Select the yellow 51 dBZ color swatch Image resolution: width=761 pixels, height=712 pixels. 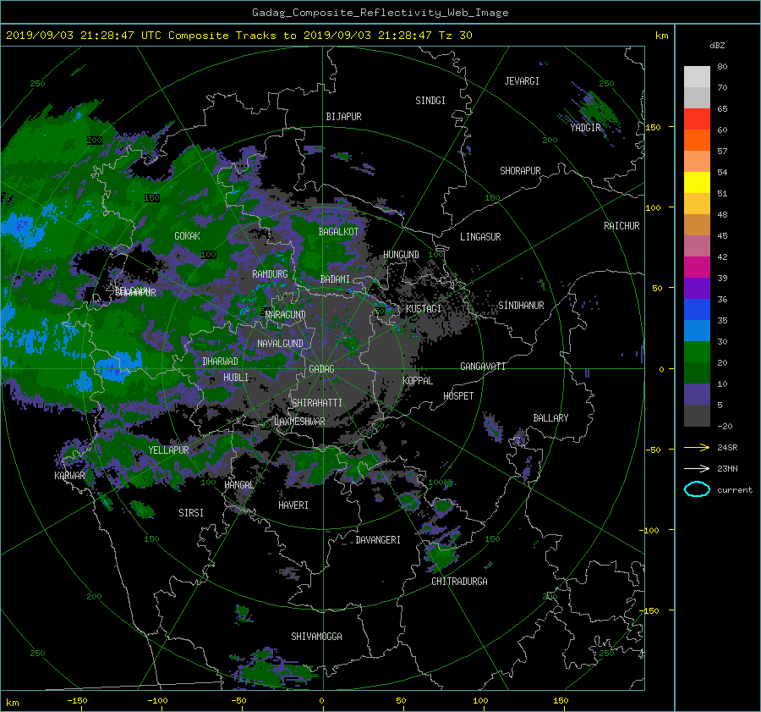click(x=697, y=183)
